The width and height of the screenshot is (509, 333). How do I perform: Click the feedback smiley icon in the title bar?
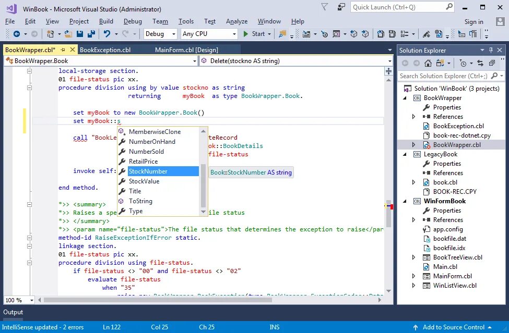pos(341,7)
